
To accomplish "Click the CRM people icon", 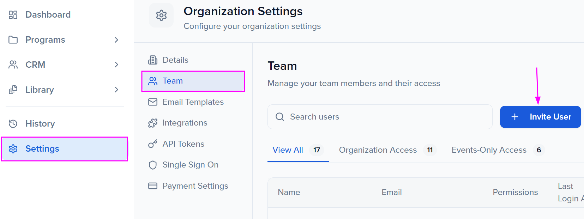I will coord(13,65).
